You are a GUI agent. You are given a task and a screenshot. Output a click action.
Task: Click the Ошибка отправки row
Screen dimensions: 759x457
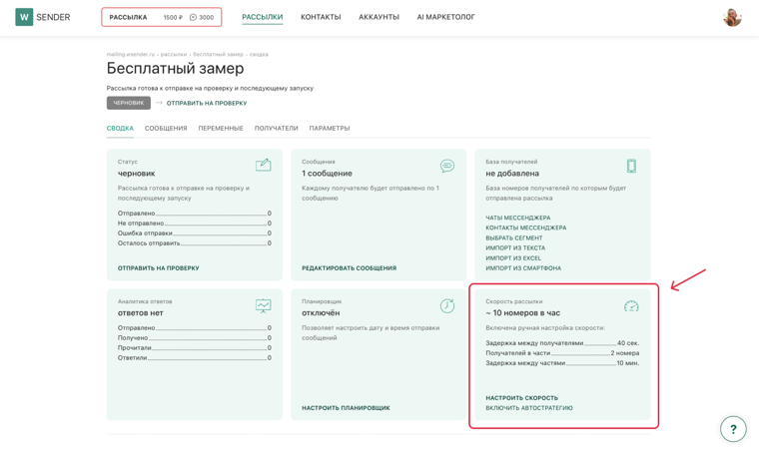195,233
